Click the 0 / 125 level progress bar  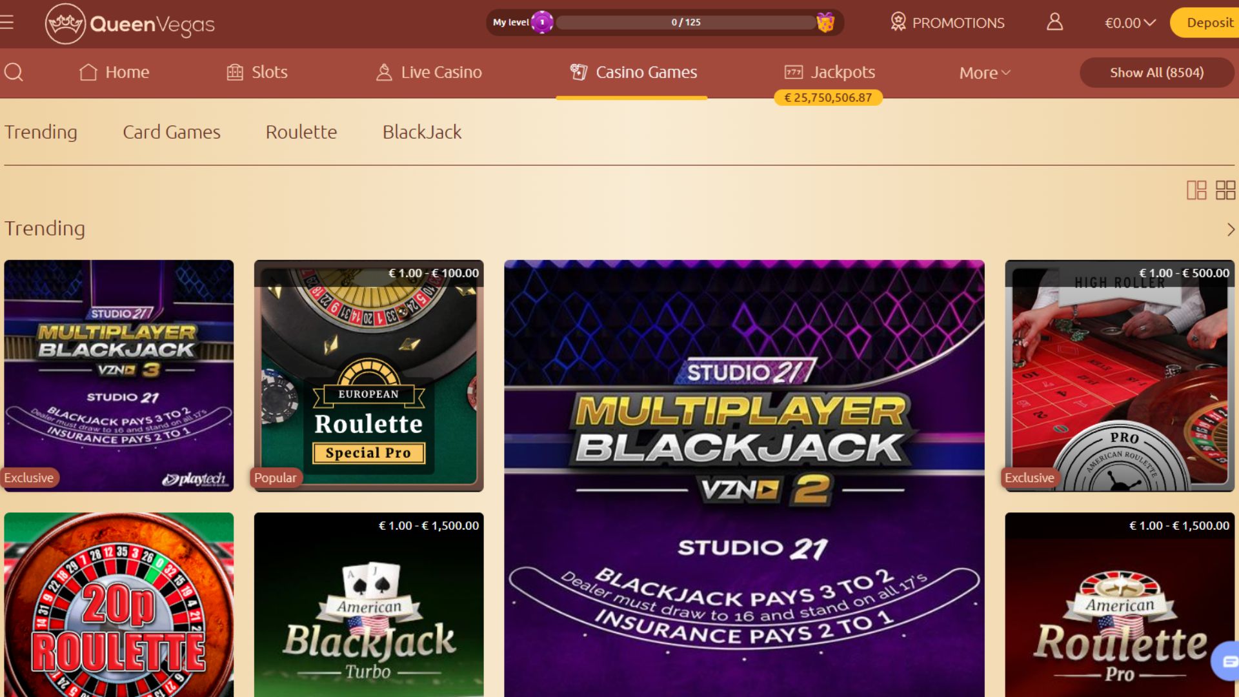[x=686, y=22]
